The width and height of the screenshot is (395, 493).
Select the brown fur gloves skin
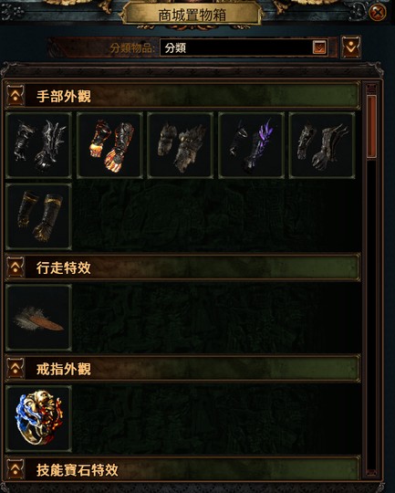coord(181,145)
